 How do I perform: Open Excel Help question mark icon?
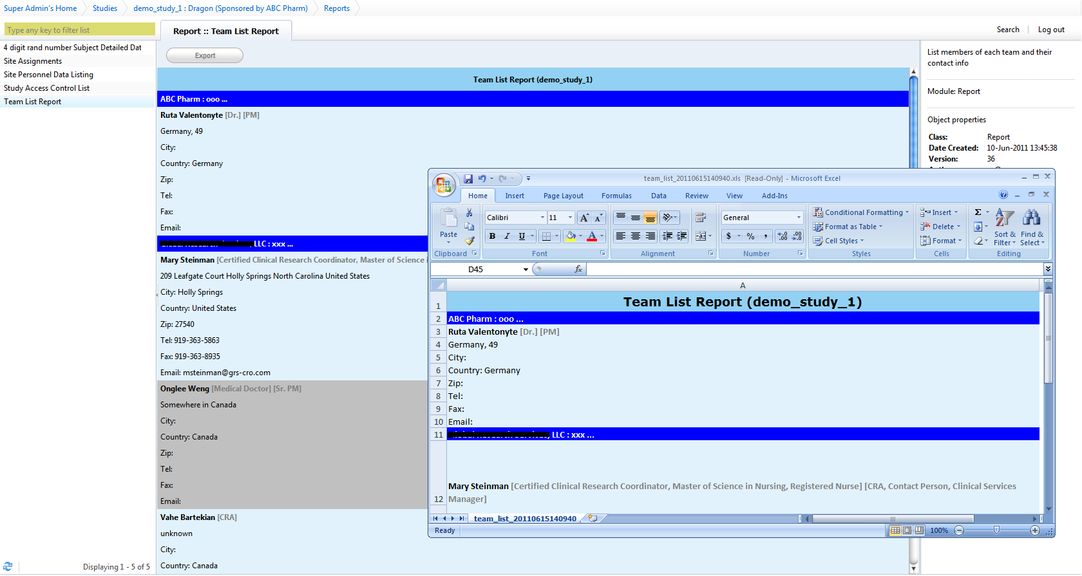coord(1003,194)
